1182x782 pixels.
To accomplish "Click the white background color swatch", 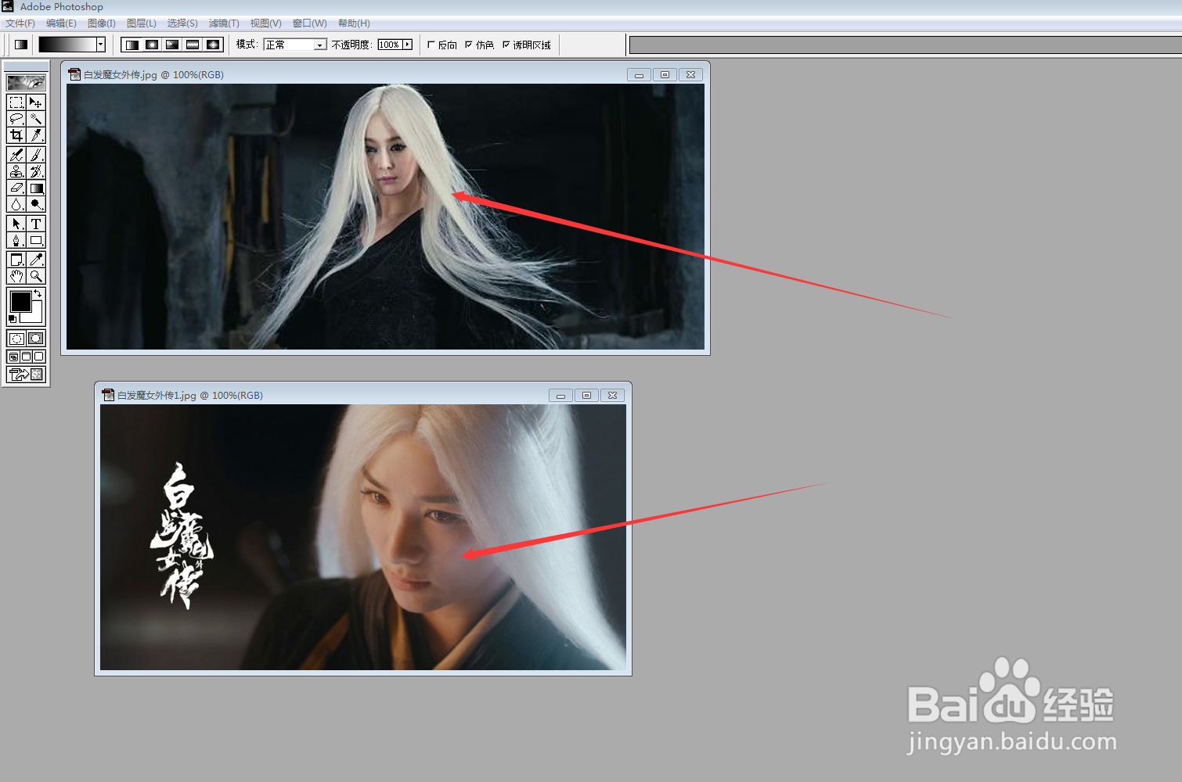I will [x=35, y=316].
